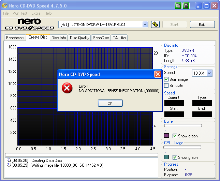Image resolution: width=220 pixels, height=181 pixels.
Task: Click the disc type value DVD+R
Action: click(x=188, y=50)
